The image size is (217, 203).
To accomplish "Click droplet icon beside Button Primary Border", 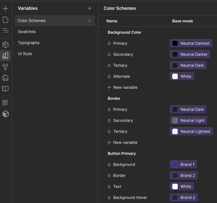I will click(109, 176).
